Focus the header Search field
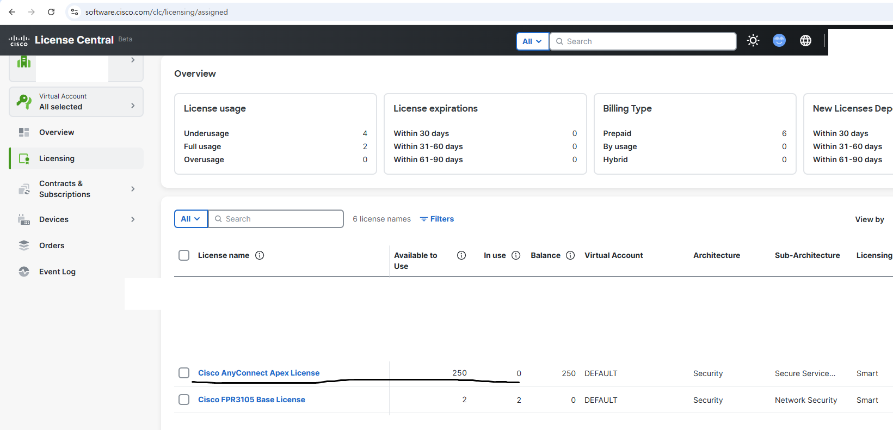This screenshot has width=893, height=430. (643, 41)
